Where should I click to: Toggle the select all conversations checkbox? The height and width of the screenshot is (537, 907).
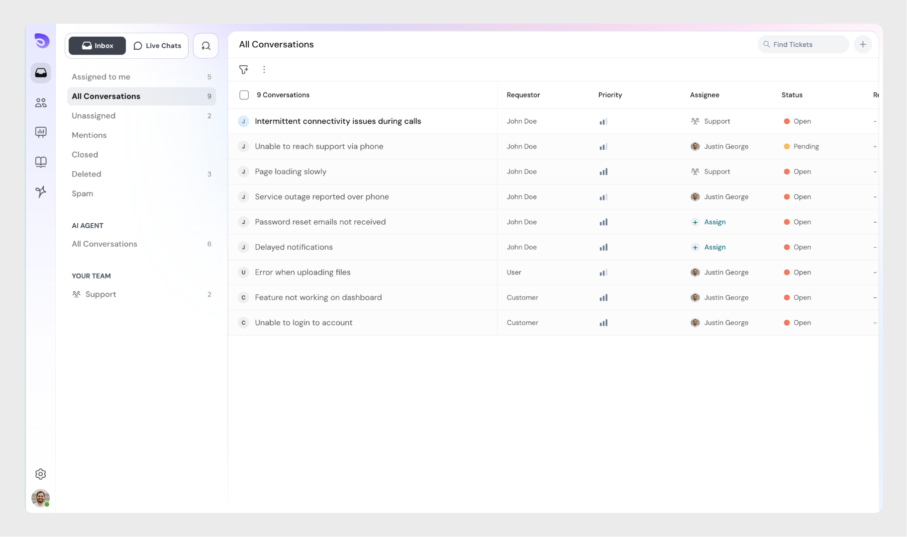[244, 95]
